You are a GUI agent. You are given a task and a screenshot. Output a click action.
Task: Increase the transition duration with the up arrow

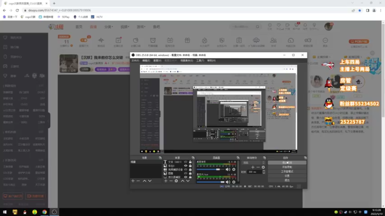(264, 171)
